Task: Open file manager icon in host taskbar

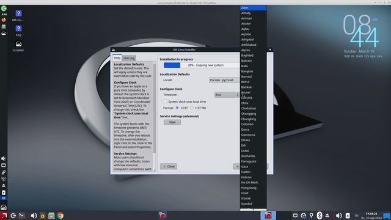Action: click(51, 216)
